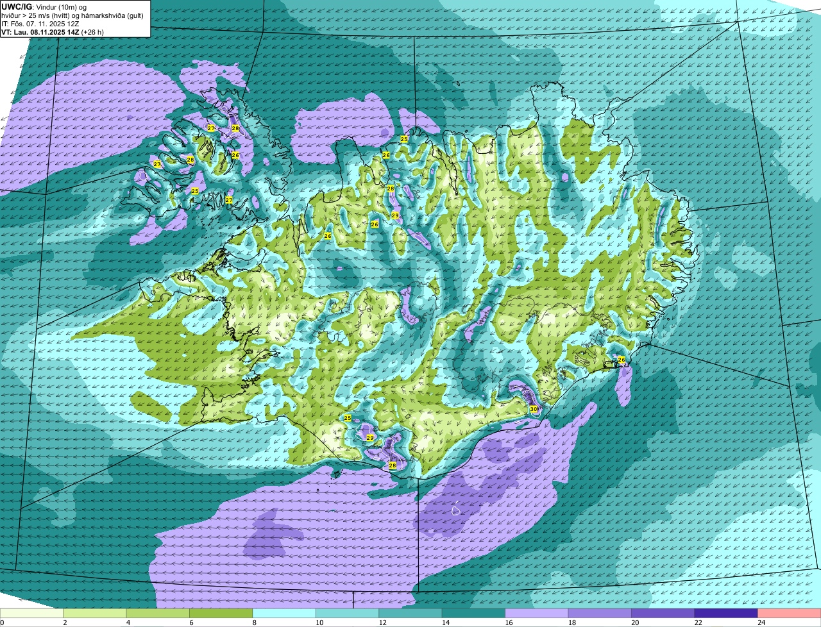Click the "24" tick on the wind scale
Image resolution: width=821 pixels, height=627 pixels.
pos(761,623)
